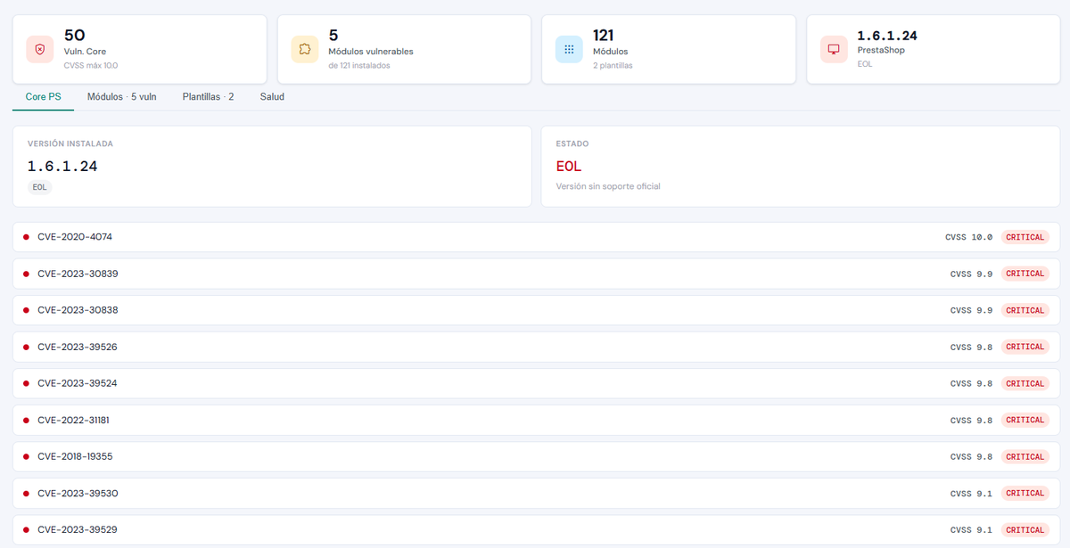The height and width of the screenshot is (548, 1070).
Task: Open the CVE-2023-39530 row
Action: click(x=537, y=493)
